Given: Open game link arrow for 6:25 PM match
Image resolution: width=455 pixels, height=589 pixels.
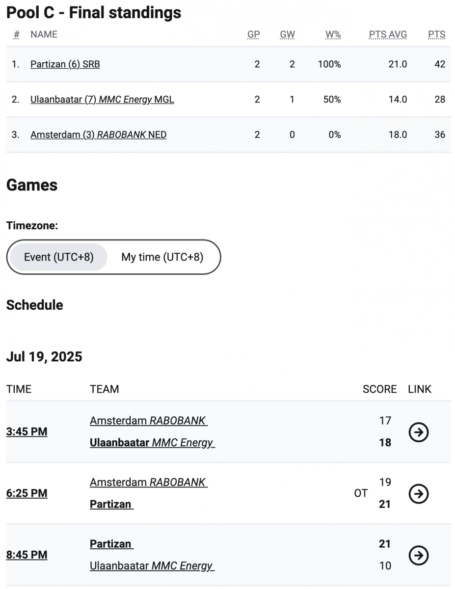Looking at the screenshot, I should [419, 493].
